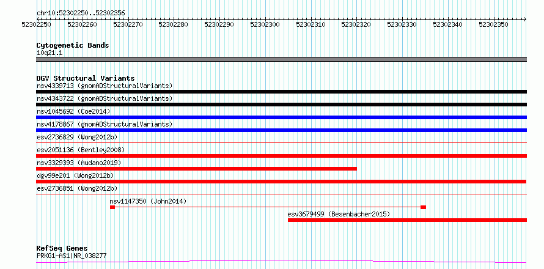Viewport: 544px width, 269px height.
Task: Click the black bar for nsv4339713
Action: click(x=281, y=92)
